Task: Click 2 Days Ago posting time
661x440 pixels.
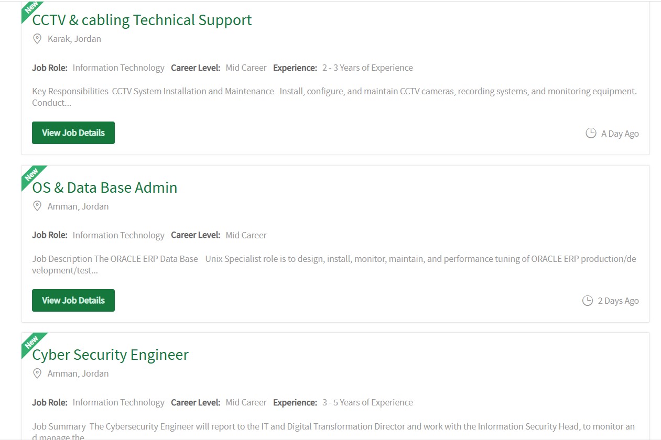Action: pyautogui.click(x=619, y=301)
